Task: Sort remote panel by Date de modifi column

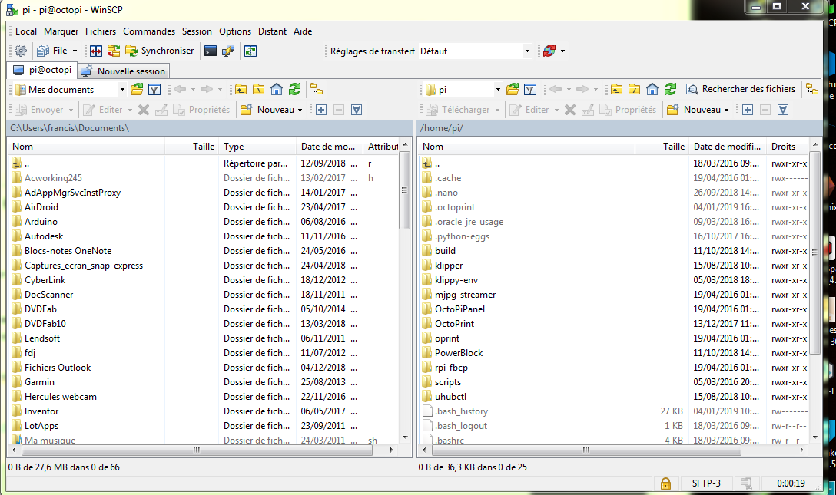Action: coord(727,147)
